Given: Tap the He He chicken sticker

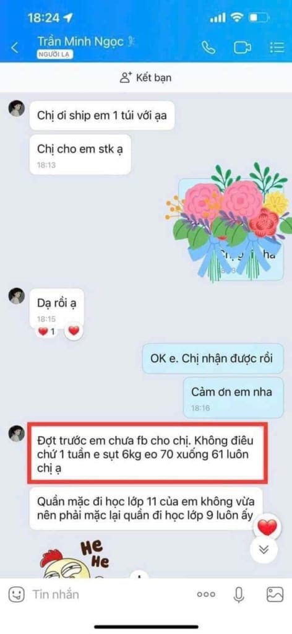Looking at the screenshot, I should pyautogui.click(x=73, y=558).
